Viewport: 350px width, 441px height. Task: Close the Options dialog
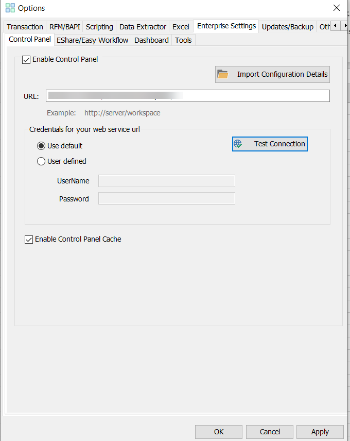337,8
